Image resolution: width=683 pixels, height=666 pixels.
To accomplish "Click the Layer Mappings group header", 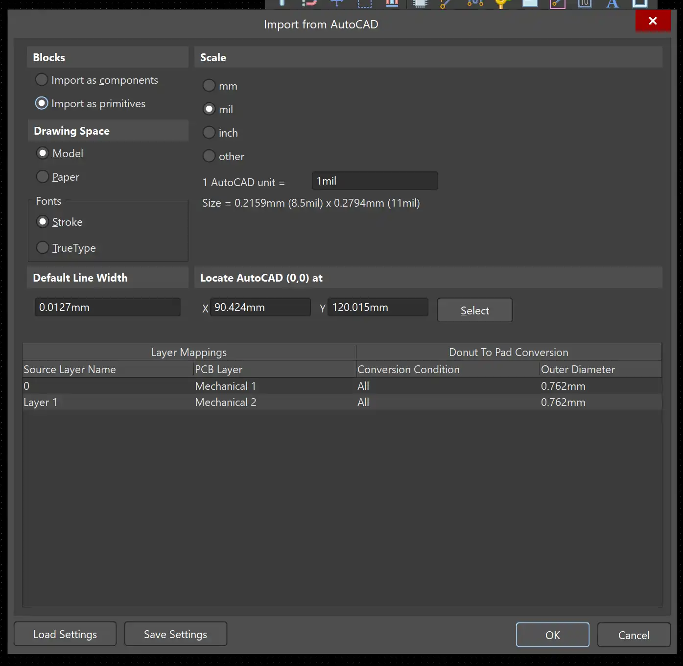I will click(189, 352).
